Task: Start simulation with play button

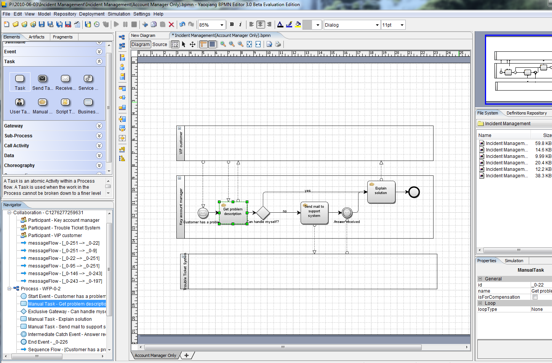Action: click(x=116, y=24)
